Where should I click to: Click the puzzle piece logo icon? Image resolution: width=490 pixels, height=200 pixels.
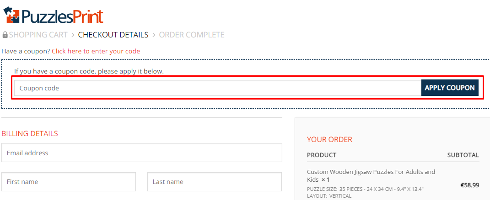click(11, 15)
